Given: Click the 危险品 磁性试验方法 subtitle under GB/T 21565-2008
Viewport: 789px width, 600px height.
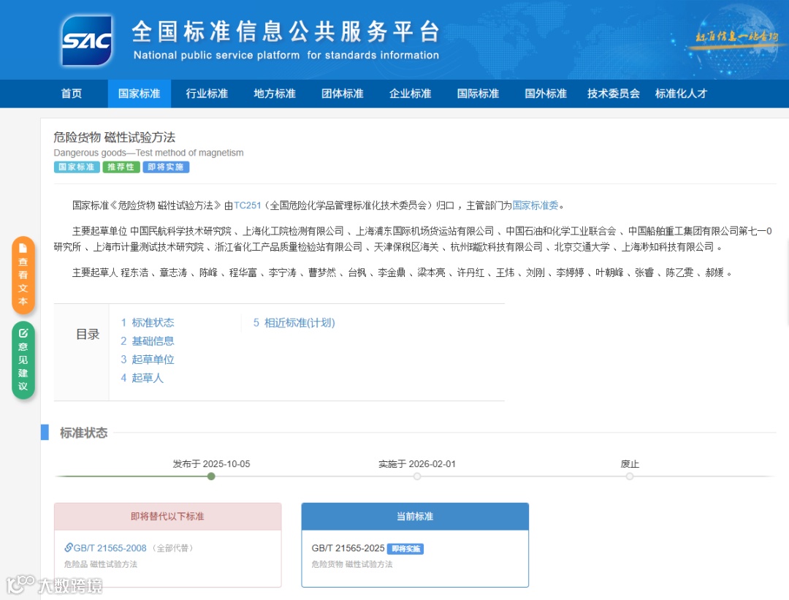Looking at the screenshot, I should coord(101,564).
